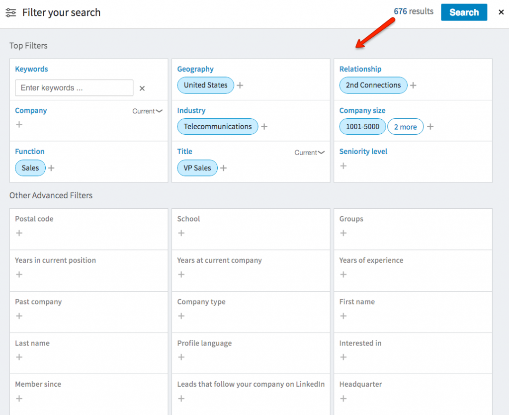Click plus icon under Groups
This screenshot has height=415, width=509.
[343, 233]
